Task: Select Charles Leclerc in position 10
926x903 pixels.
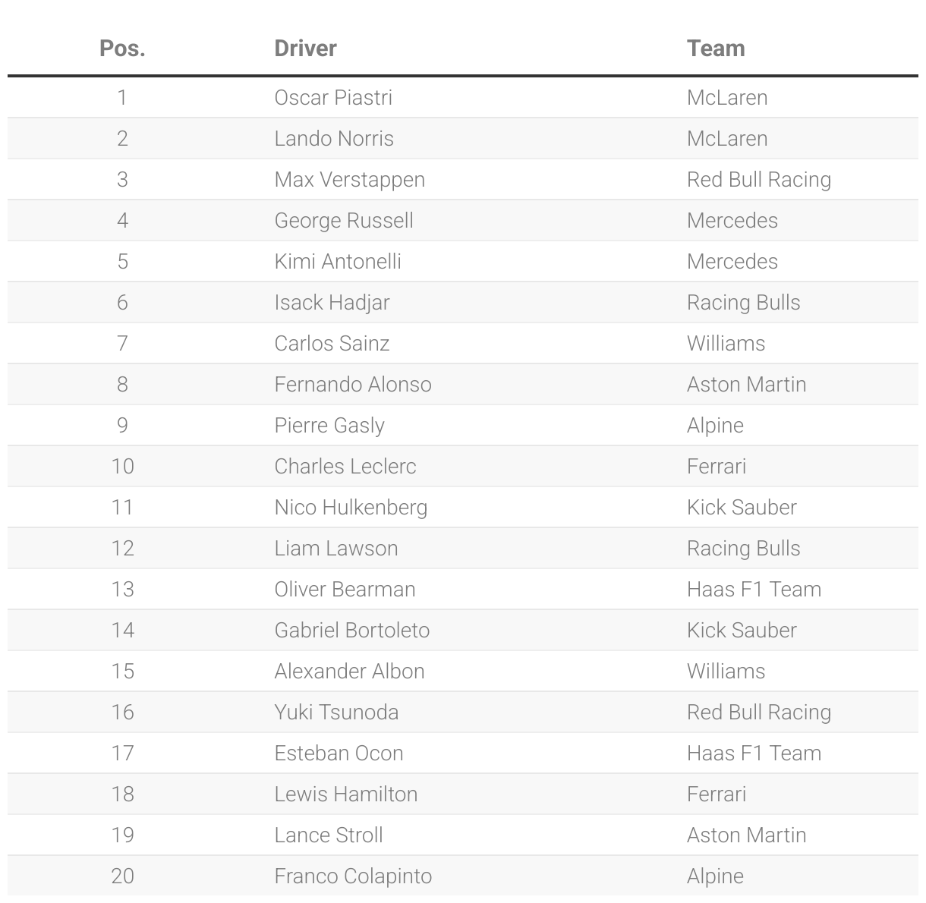Action: pos(345,467)
